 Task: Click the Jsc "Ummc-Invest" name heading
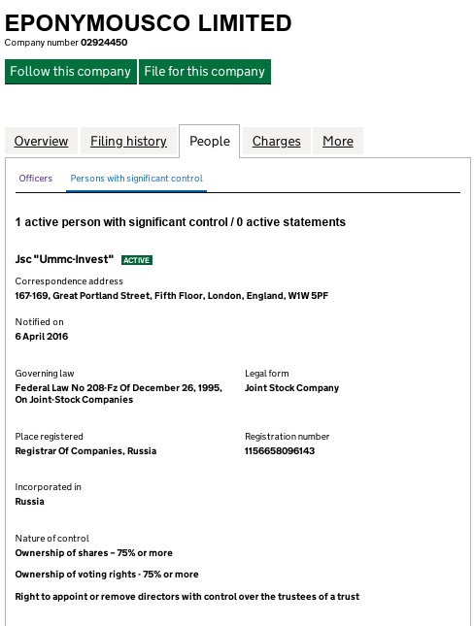pyautogui.click(x=64, y=259)
